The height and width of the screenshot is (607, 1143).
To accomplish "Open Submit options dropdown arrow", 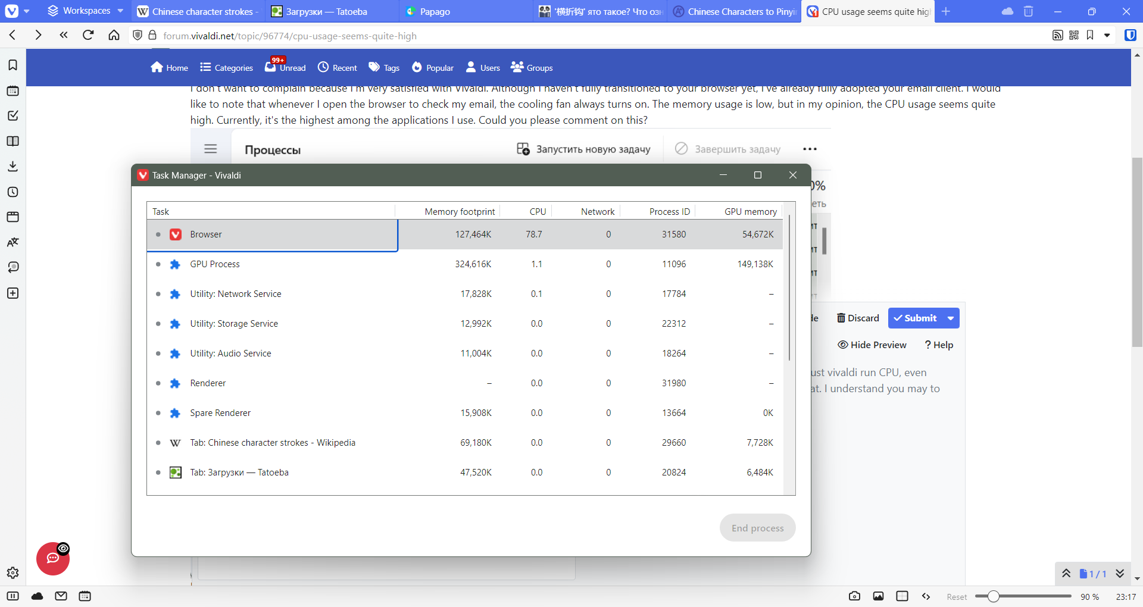I will tap(951, 318).
